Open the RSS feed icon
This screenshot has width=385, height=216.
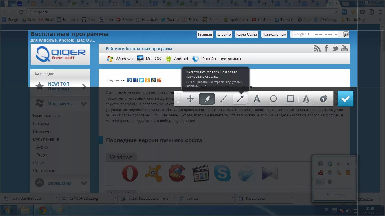[317, 48]
